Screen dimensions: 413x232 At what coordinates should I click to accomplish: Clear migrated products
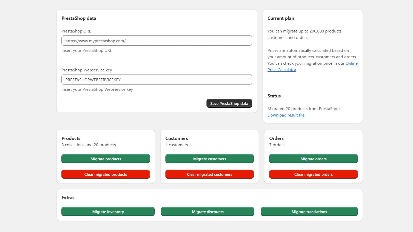105,174
